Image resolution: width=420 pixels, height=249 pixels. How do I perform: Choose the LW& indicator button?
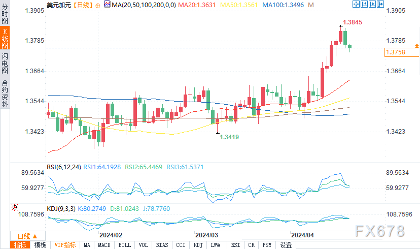[216, 245]
